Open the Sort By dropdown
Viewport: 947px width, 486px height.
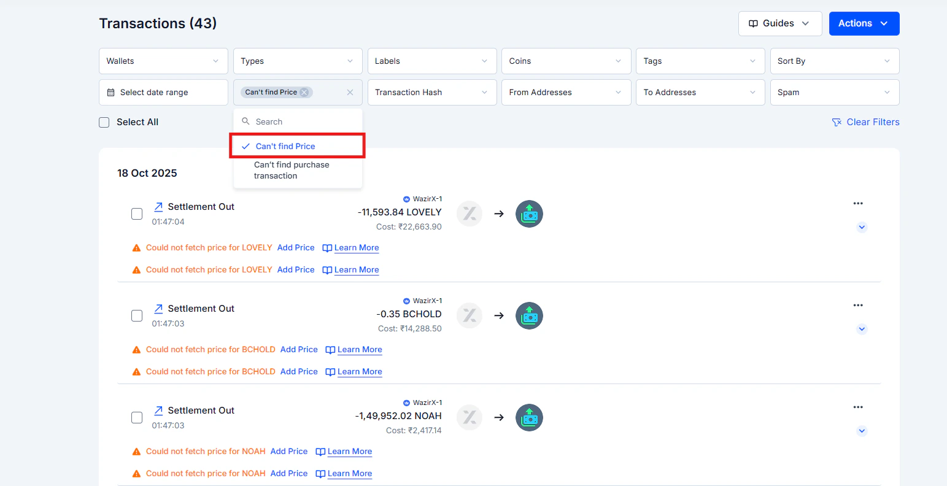click(835, 61)
